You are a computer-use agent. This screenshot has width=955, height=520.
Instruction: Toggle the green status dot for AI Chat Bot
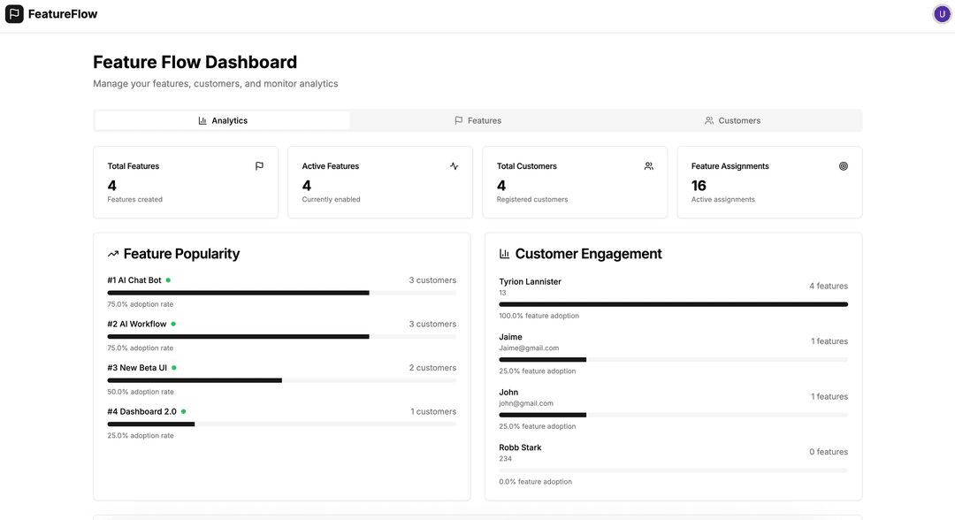(168, 279)
